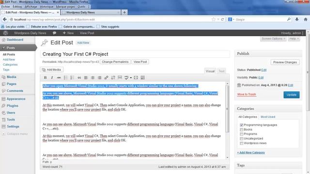Open search engine selector dropdown
Viewport: 310px width, 174px height.
click(x=231, y=19)
